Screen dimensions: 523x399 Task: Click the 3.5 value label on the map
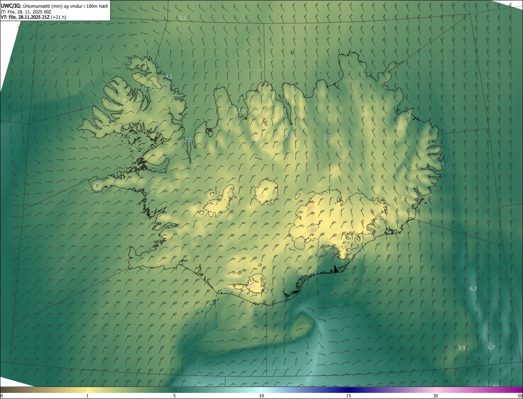click(x=241, y=111)
